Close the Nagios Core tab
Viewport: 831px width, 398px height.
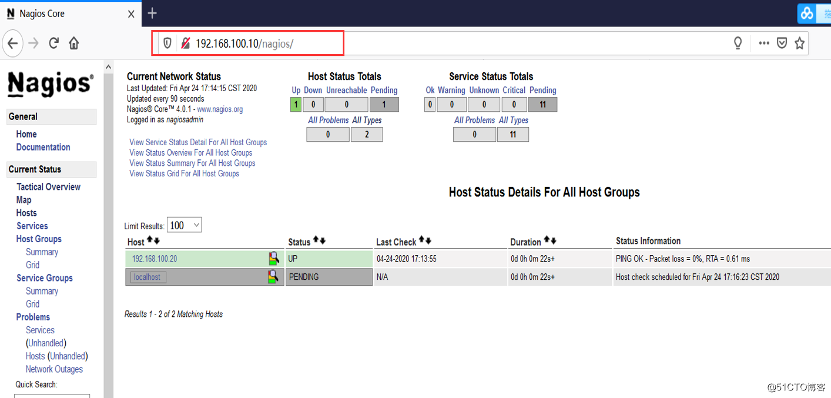pyautogui.click(x=131, y=14)
